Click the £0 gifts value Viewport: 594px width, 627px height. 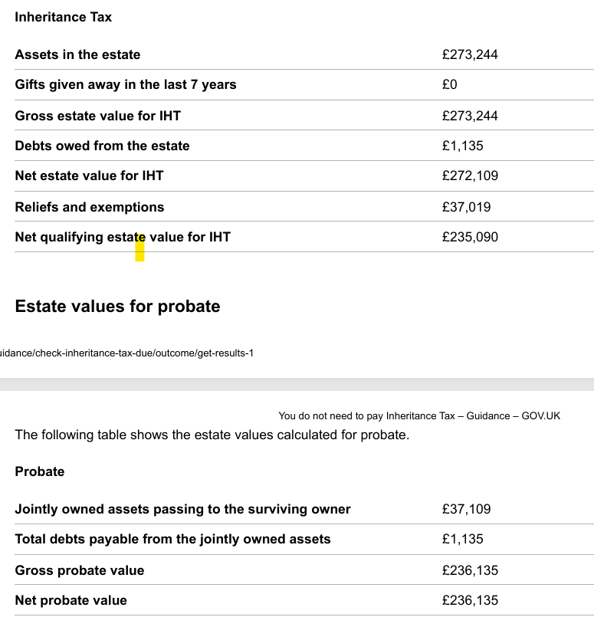(449, 84)
